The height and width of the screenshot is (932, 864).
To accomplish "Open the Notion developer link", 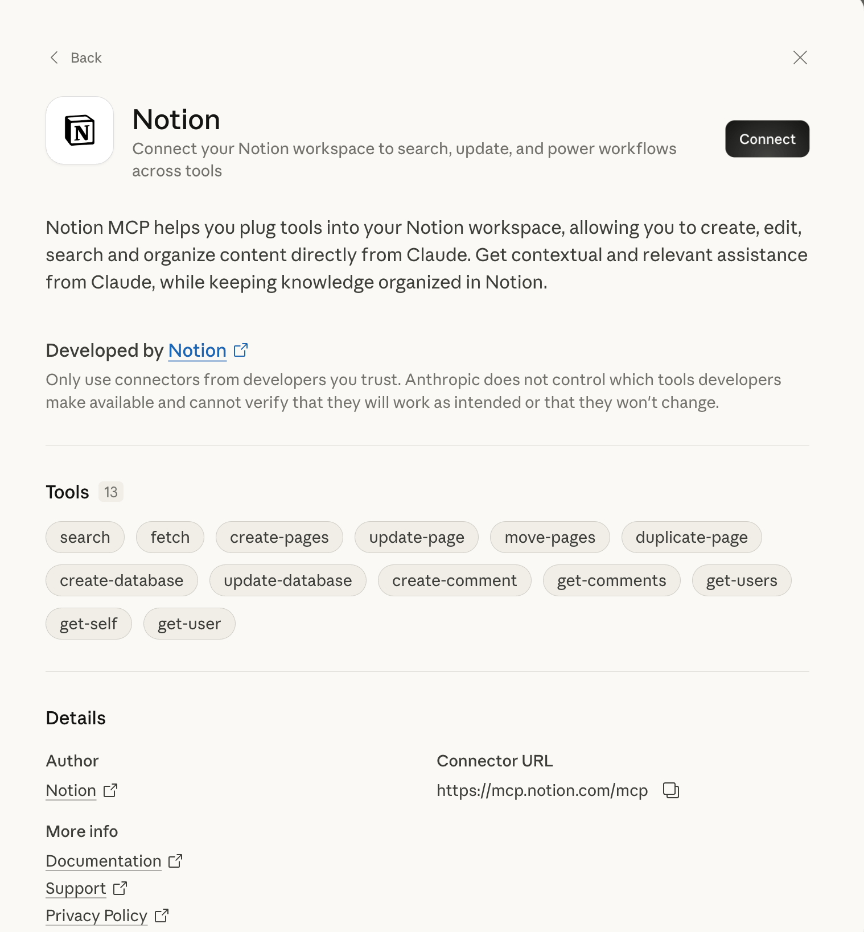I will (197, 350).
